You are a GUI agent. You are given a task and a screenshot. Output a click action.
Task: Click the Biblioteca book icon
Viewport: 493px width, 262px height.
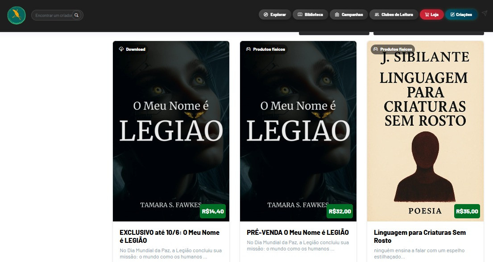coord(300,14)
